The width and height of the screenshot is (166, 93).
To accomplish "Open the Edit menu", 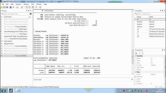I will (7, 4).
